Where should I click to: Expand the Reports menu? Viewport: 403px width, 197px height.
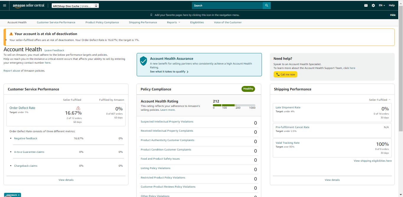(x=173, y=22)
